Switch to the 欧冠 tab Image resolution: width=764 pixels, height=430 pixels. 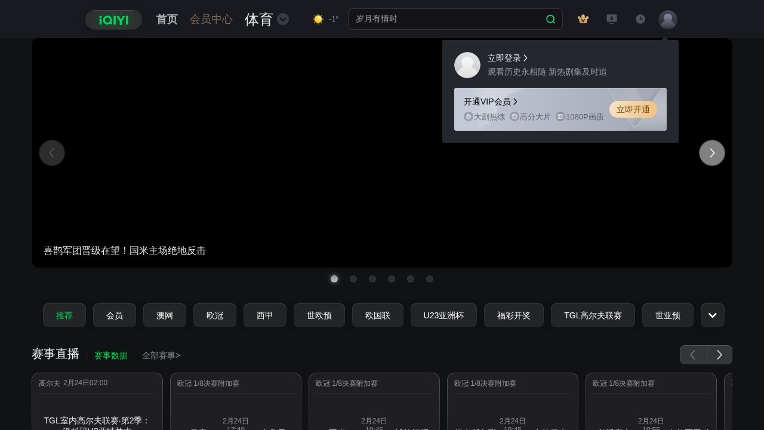coord(215,315)
